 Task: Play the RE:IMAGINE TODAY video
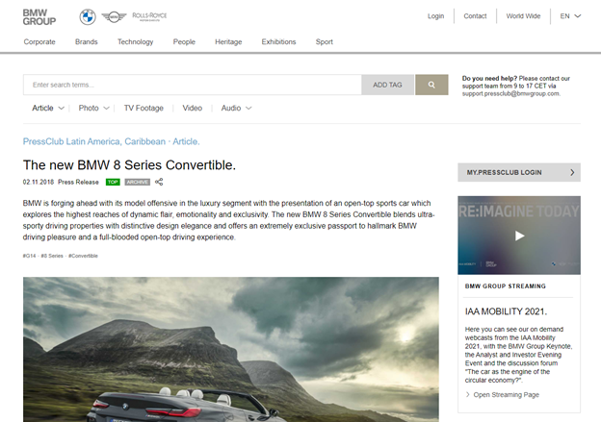[519, 236]
